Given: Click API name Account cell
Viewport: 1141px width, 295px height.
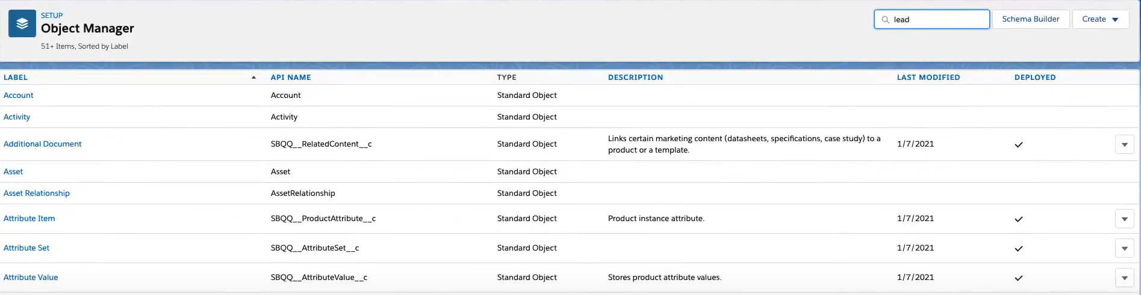Looking at the screenshot, I should click(285, 96).
